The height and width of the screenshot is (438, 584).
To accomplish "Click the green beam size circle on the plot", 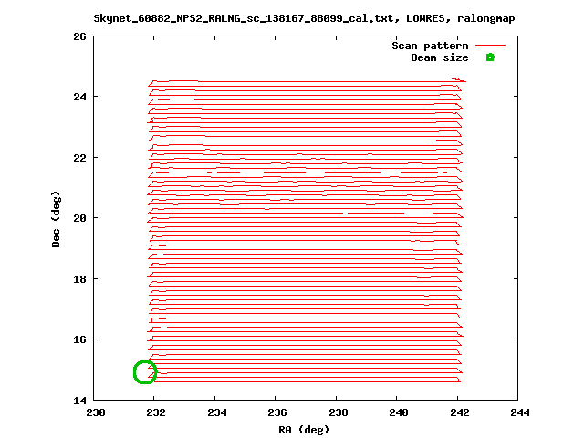I will (145, 371).
